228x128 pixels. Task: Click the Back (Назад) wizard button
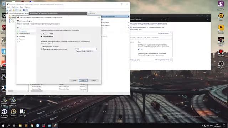coord(74,80)
